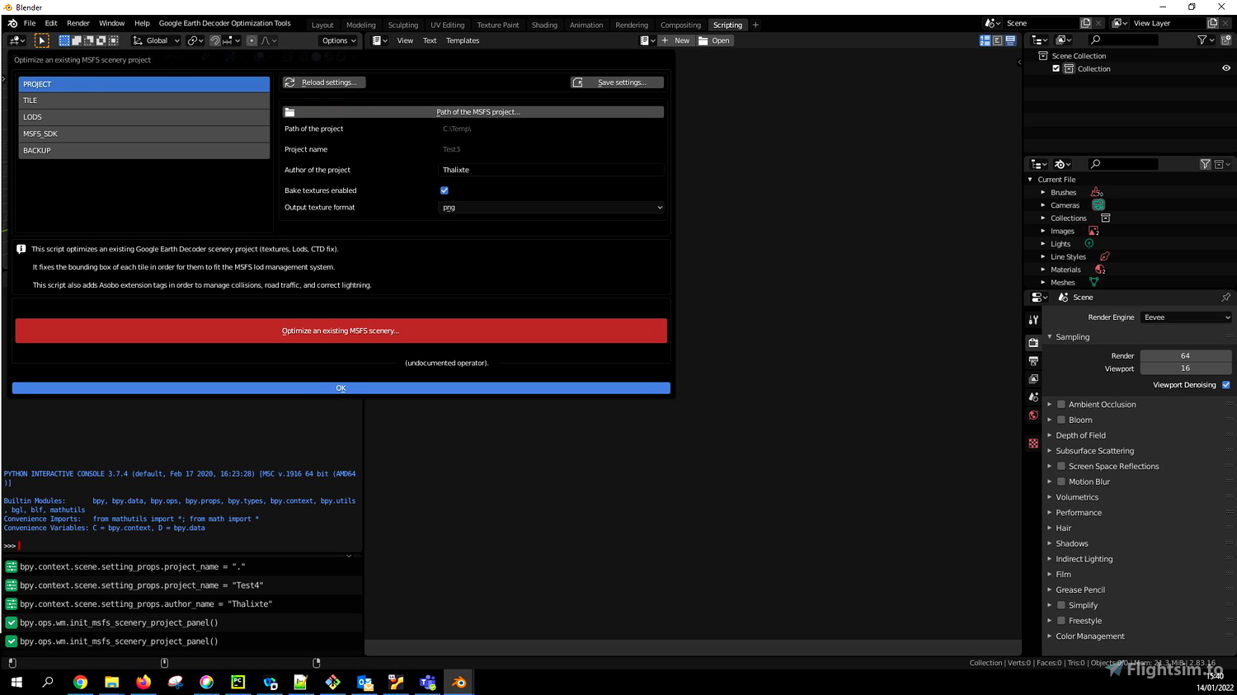Switch to the Layout workspace tab
The height and width of the screenshot is (695, 1237).
tap(322, 24)
